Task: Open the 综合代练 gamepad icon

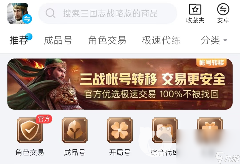Action: (165, 130)
